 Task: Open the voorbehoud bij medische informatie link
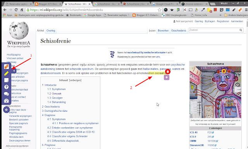pyautogui.click(x=146, y=52)
